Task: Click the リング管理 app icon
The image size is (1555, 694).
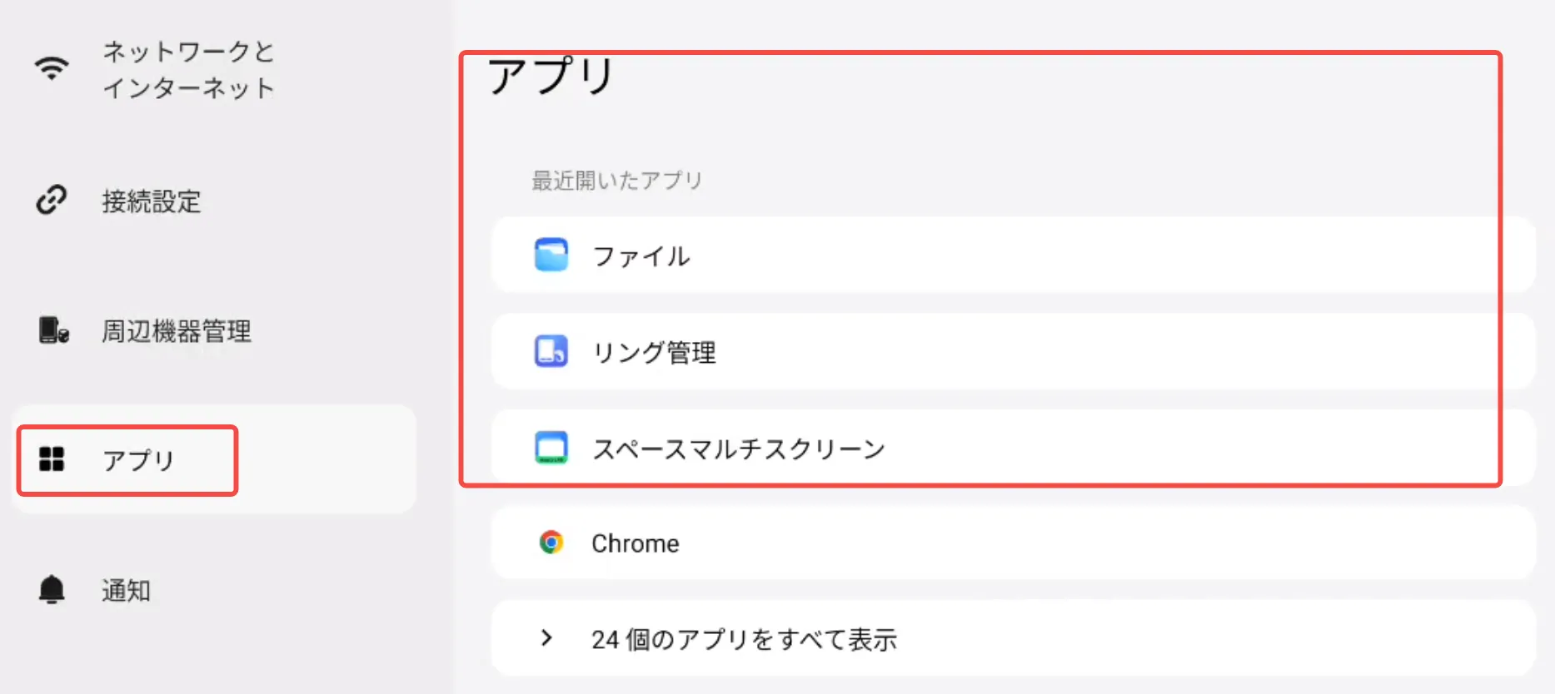Action: click(x=551, y=351)
